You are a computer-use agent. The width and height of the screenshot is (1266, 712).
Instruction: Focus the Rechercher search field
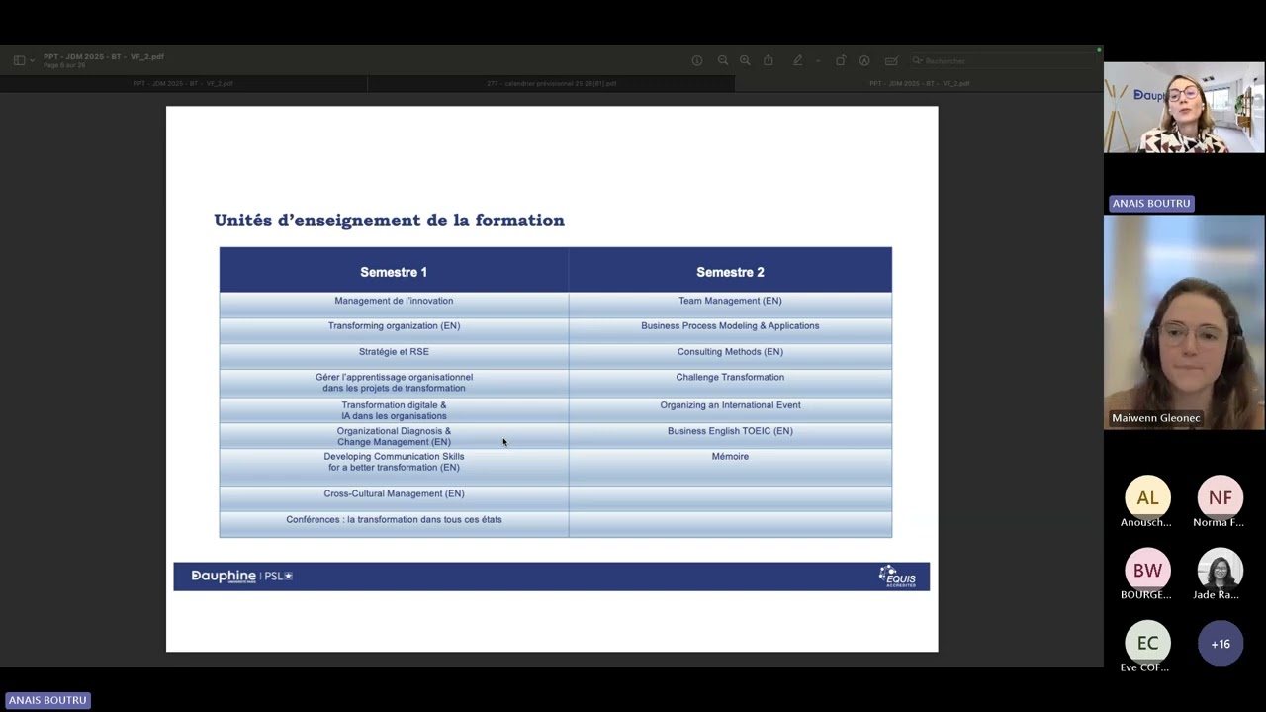pyautogui.click(x=1001, y=60)
